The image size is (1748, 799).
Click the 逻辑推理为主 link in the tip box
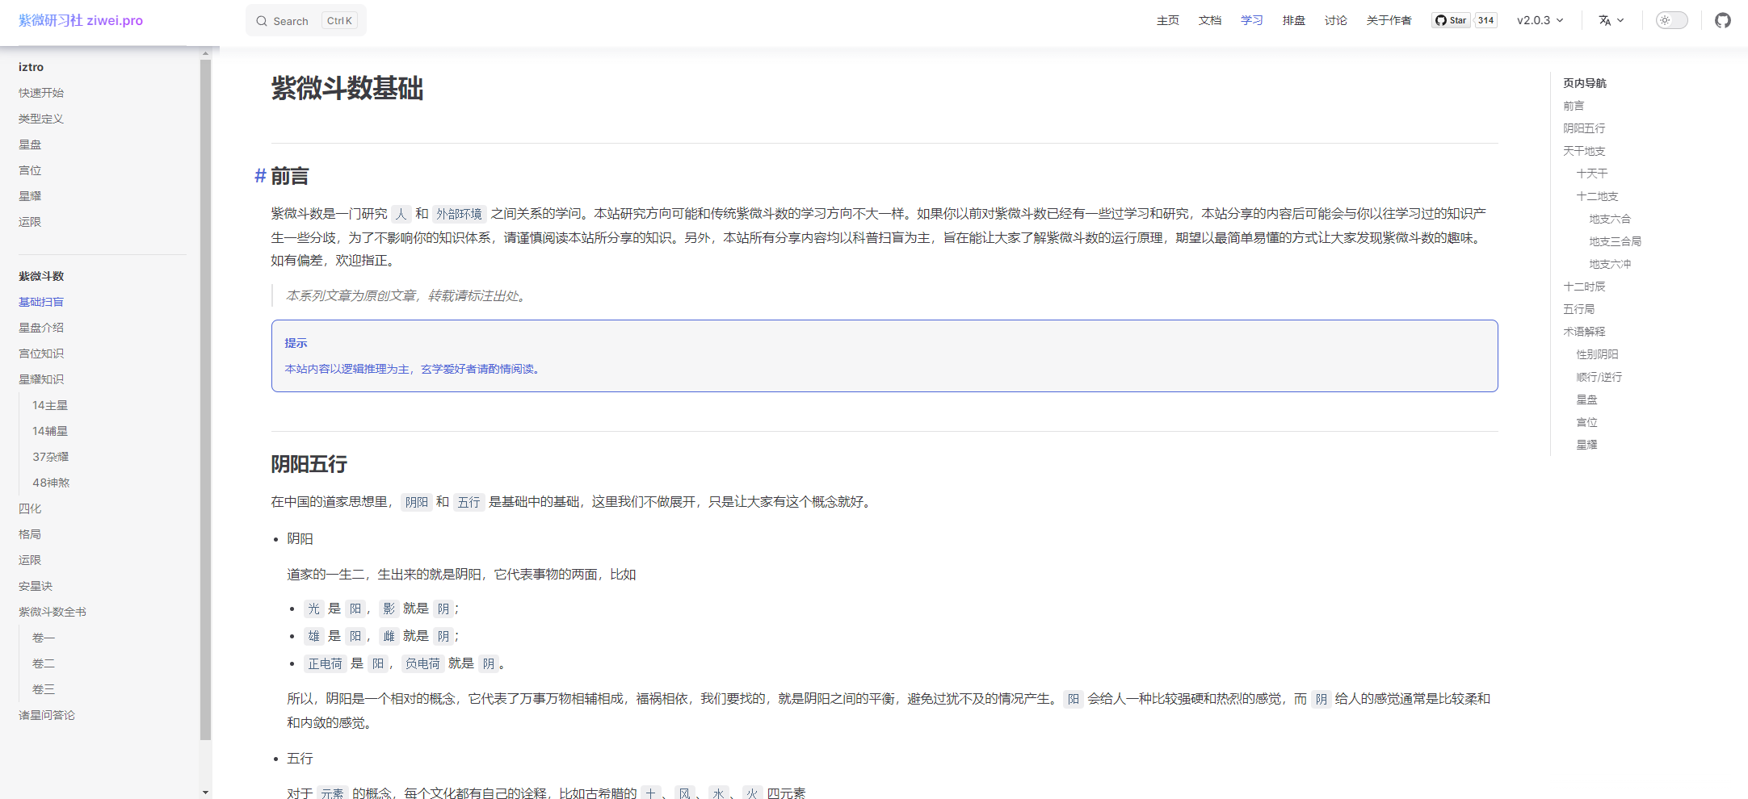pyautogui.click(x=376, y=369)
